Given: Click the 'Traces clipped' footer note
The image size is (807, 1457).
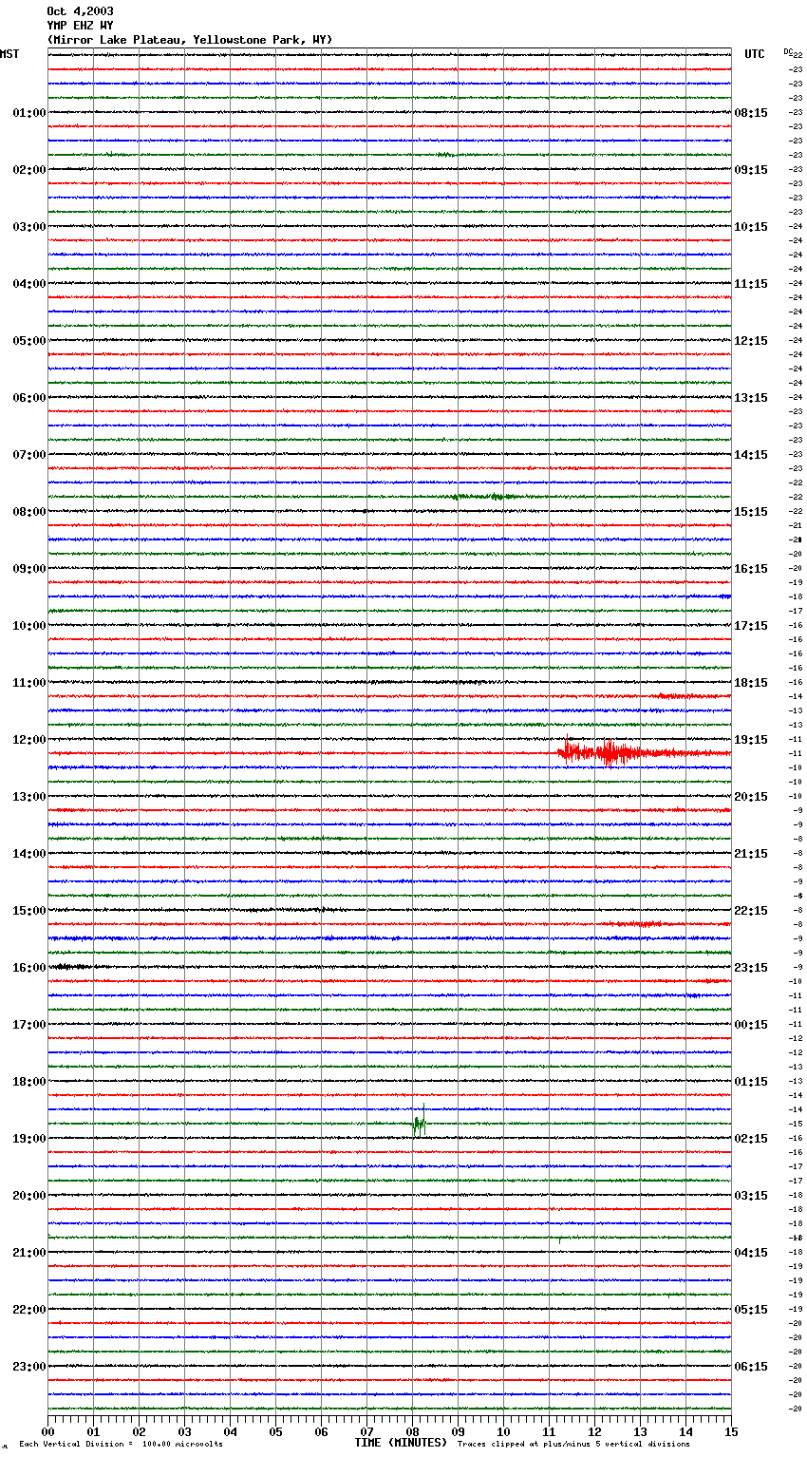Looking at the screenshot, I should tap(573, 1445).
